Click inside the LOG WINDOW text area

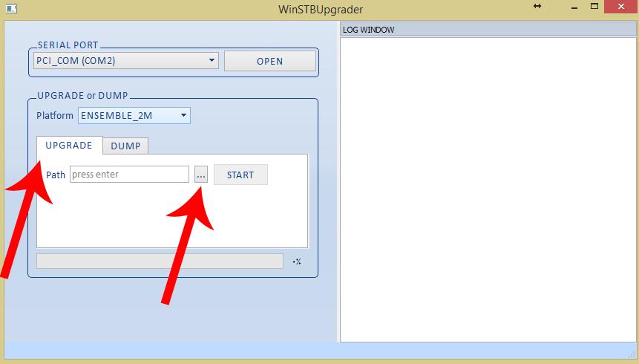(x=488, y=189)
